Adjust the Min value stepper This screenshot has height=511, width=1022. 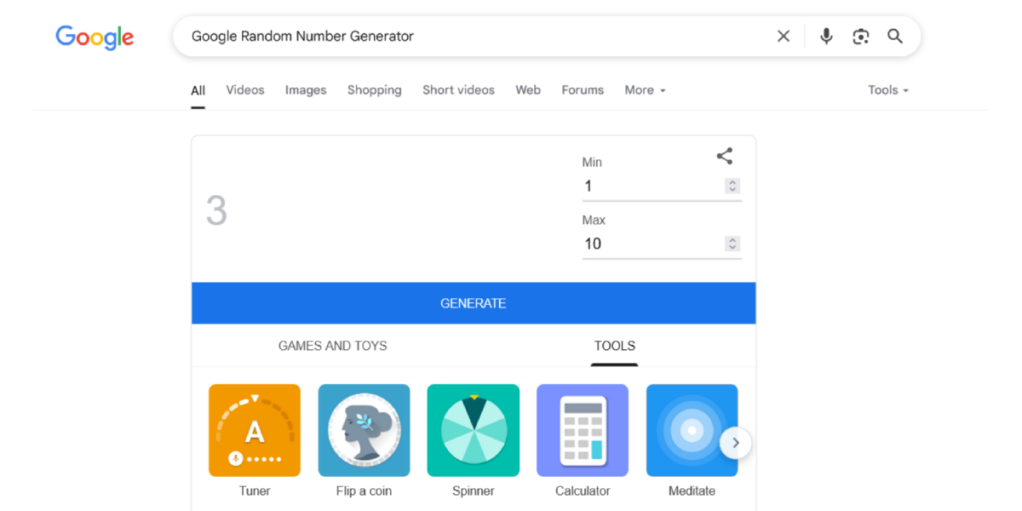pos(732,186)
